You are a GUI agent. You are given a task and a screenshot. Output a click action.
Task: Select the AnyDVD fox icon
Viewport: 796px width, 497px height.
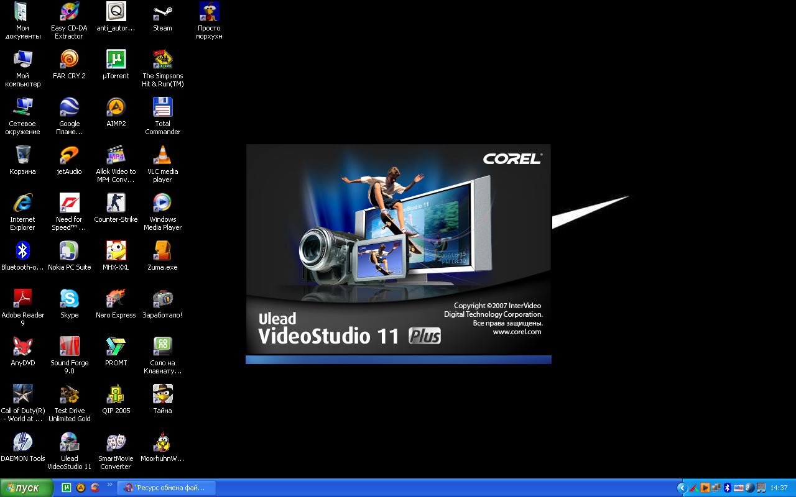22,347
